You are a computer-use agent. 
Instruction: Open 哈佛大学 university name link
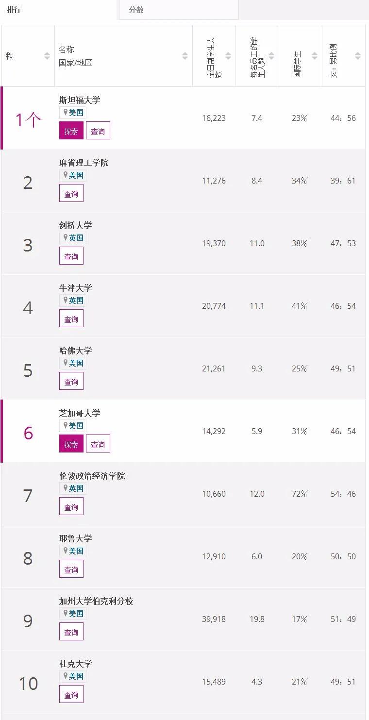click(x=75, y=351)
